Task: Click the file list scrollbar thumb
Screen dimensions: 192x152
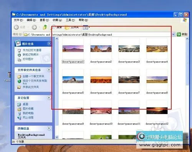Action: (x=187, y=63)
